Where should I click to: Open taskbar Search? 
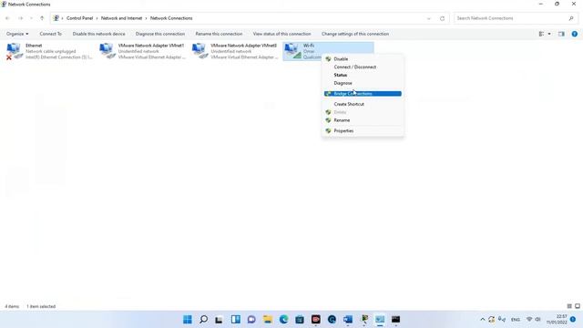click(203, 320)
